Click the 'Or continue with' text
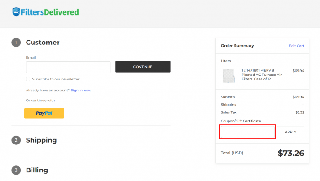Image resolution: width=320 pixels, height=181 pixels. pos(40,101)
